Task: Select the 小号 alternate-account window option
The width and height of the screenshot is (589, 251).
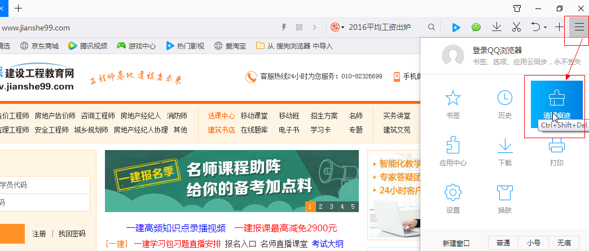Action: click(533, 243)
